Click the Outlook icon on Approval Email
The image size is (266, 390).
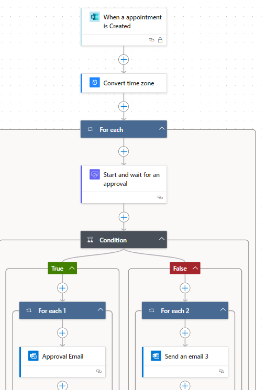(x=34, y=356)
